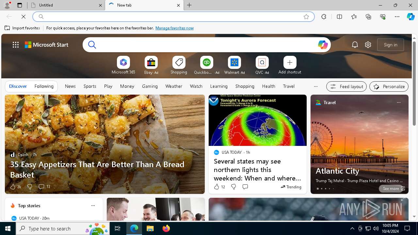Add this page to favorites star
The image size is (418, 235).
click(306, 17)
